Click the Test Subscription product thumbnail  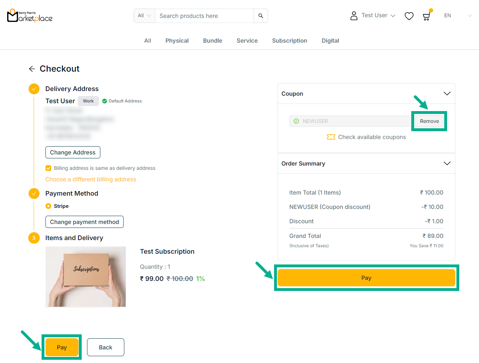[x=86, y=277]
